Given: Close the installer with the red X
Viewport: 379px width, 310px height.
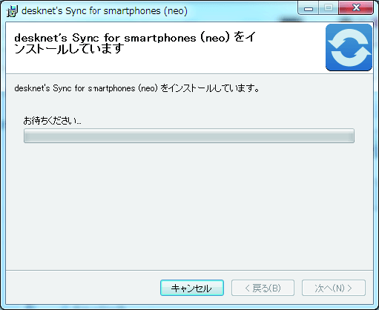Looking at the screenshot, I should click(356, 8).
